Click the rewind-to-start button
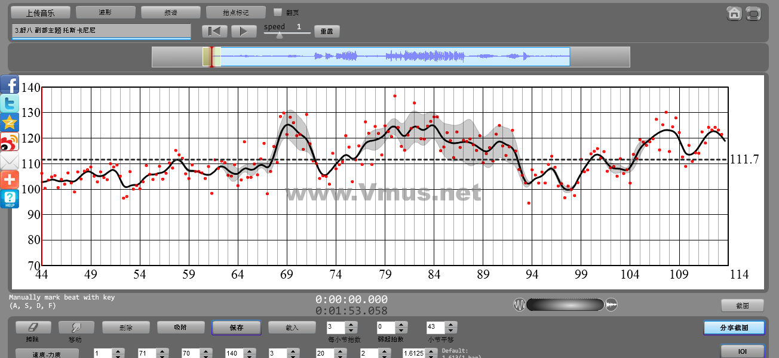779x358 pixels. pyautogui.click(x=214, y=31)
